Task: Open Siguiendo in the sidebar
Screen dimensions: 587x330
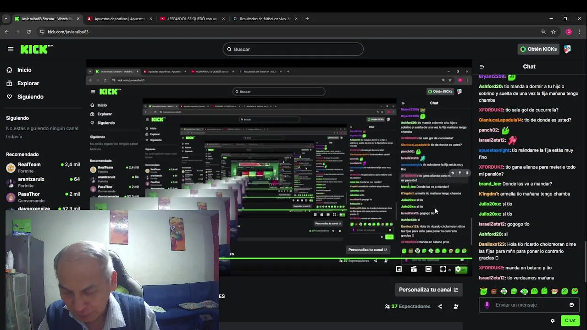Action: tap(25, 97)
